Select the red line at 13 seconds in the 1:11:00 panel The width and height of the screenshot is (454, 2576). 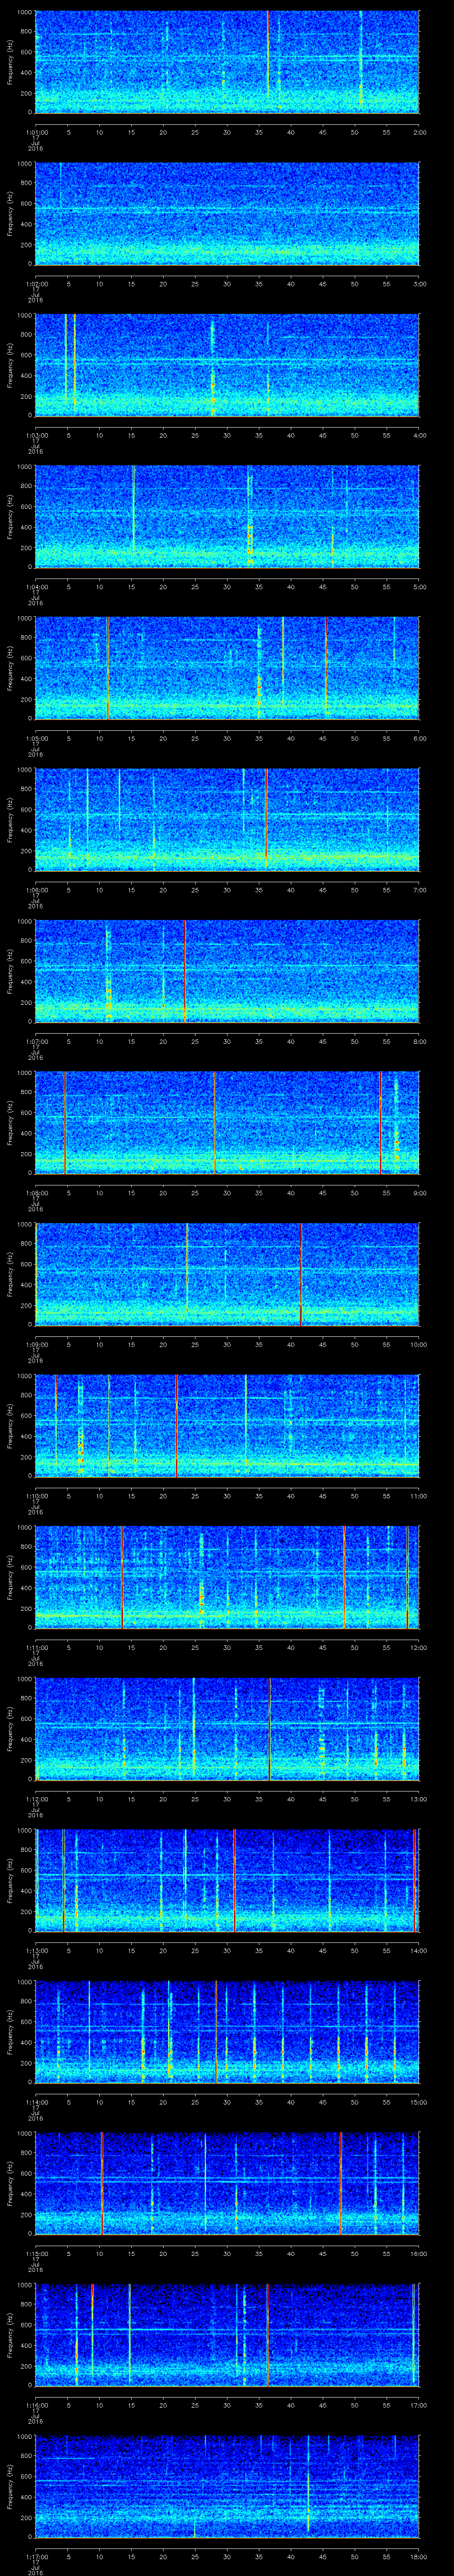(x=122, y=1577)
